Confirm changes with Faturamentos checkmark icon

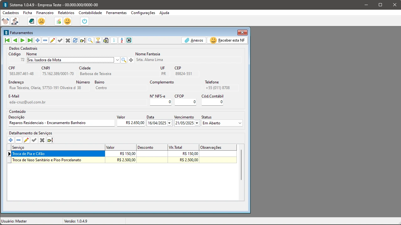(x=60, y=40)
